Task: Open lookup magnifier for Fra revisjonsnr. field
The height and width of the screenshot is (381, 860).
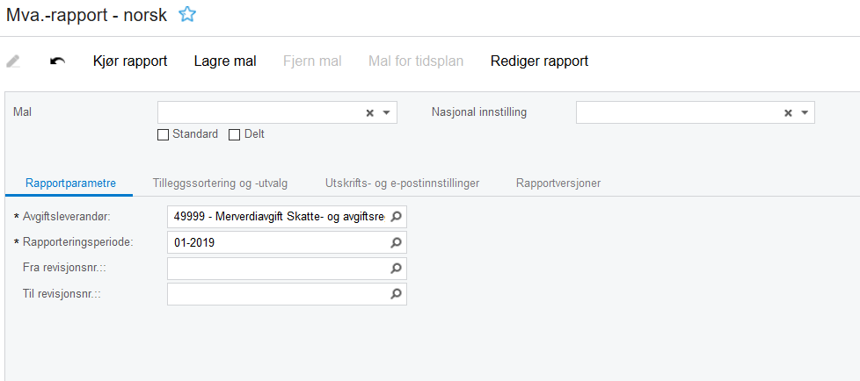Action: pyautogui.click(x=396, y=269)
